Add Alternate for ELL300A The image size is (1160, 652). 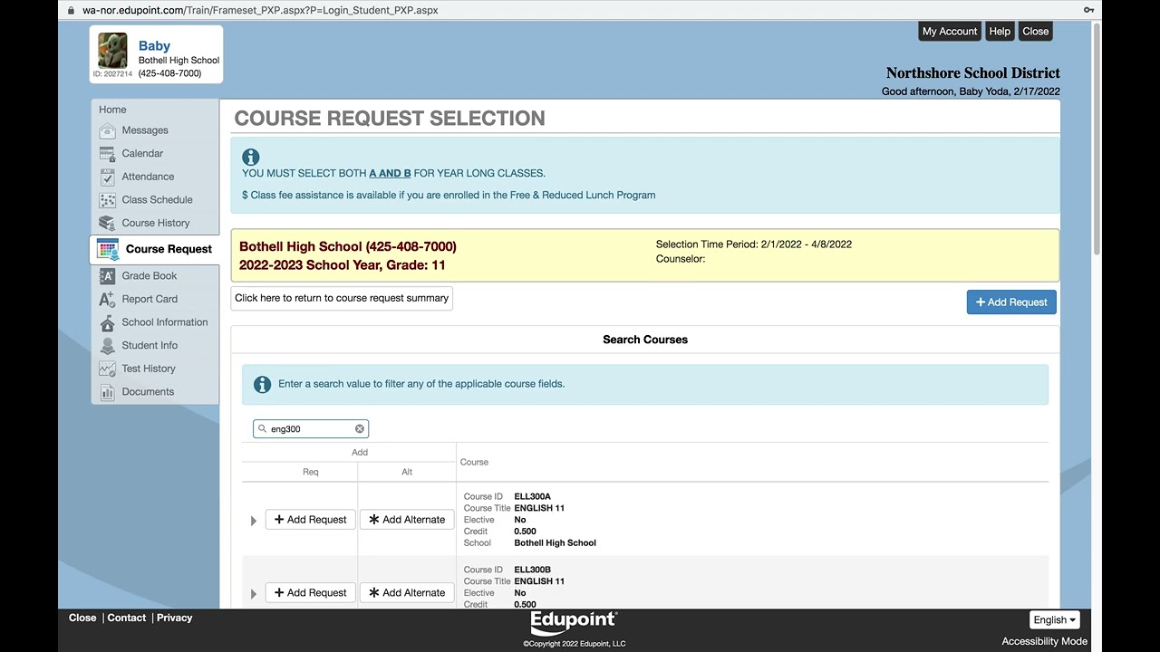[407, 520]
